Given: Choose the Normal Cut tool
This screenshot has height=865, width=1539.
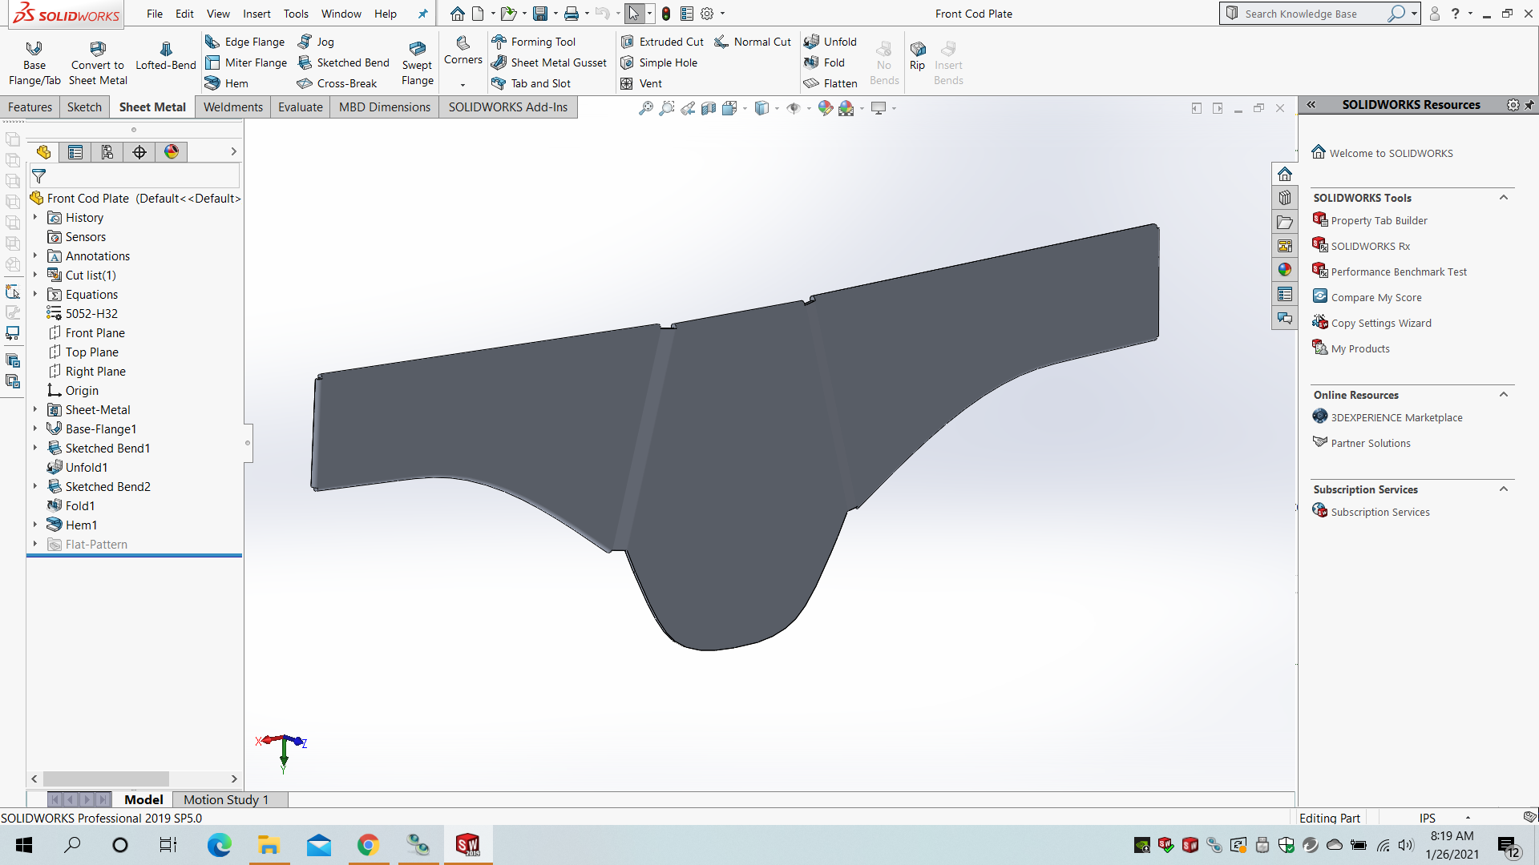Looking at the screenshot, I should point(753,42).
